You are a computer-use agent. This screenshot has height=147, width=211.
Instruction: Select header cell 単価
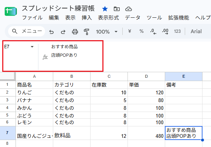(x=146, y=85)
